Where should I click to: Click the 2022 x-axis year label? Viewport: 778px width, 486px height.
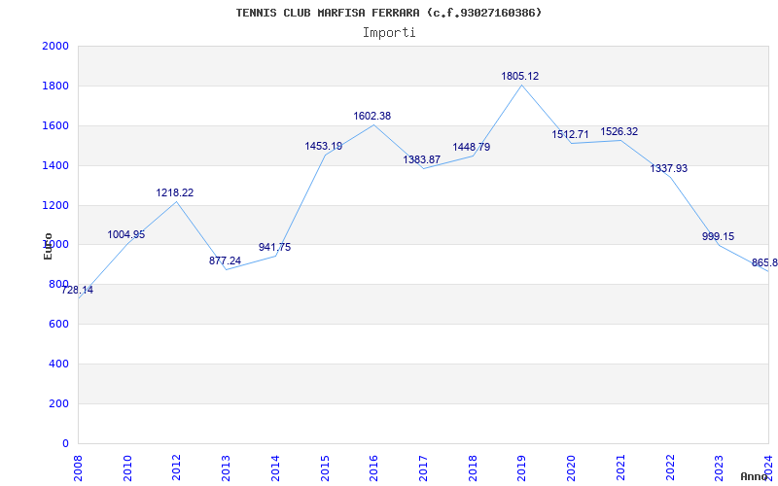coord(670,468)
